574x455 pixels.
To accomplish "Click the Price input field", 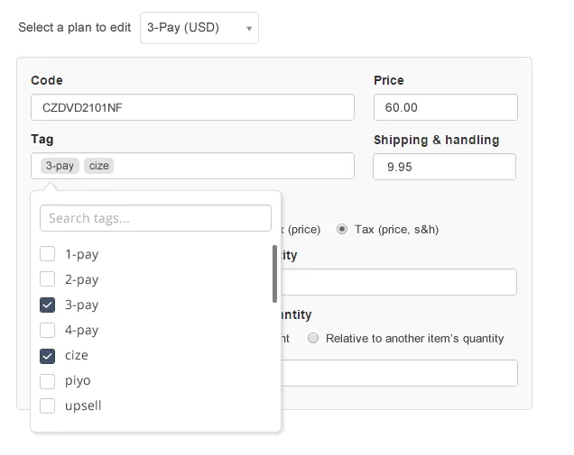I will [x=445, y=107].
